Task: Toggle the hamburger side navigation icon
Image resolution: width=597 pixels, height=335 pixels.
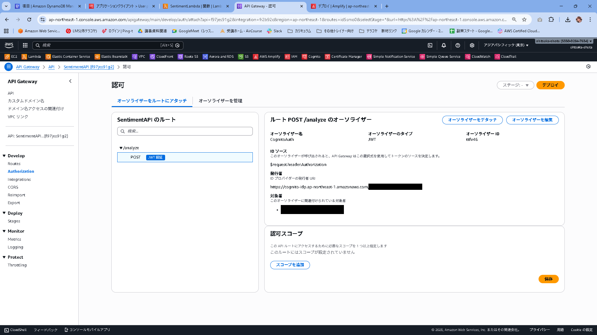Action: click(9, 67)
